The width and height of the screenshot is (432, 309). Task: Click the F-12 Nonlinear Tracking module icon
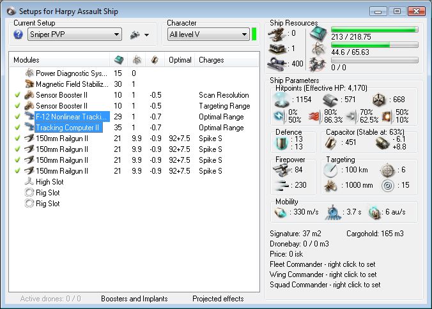29,116
